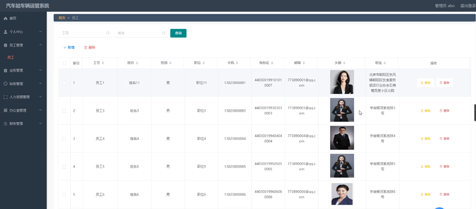
Task: Sort table by 邮箱 column arrows
Action: [x=304, y=63]
